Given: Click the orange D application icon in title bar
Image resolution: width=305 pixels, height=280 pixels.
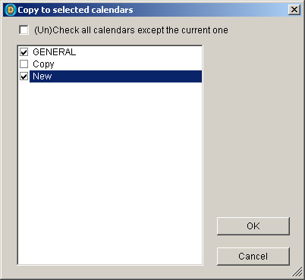Looking at the screenshot, I should point(11,10).
